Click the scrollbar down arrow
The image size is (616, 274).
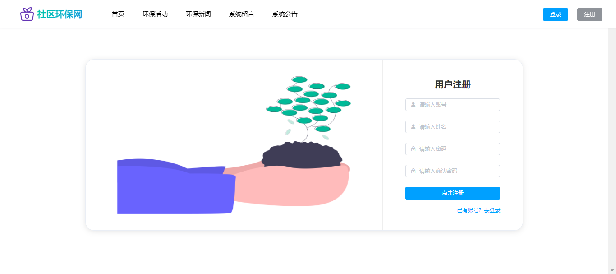612,270
